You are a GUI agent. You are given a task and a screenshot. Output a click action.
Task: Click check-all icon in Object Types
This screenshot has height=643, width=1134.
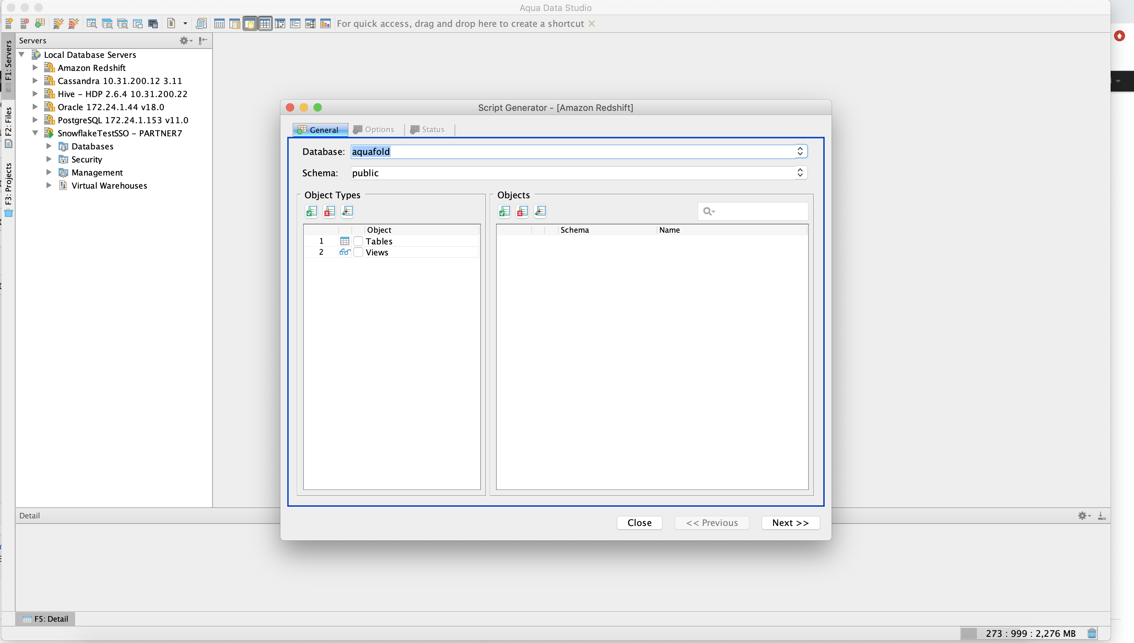tap(311, 212)
